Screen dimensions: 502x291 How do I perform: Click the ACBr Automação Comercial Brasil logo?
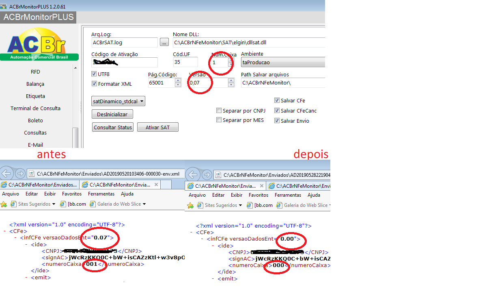pyautogui.click(x=39, y=44)
